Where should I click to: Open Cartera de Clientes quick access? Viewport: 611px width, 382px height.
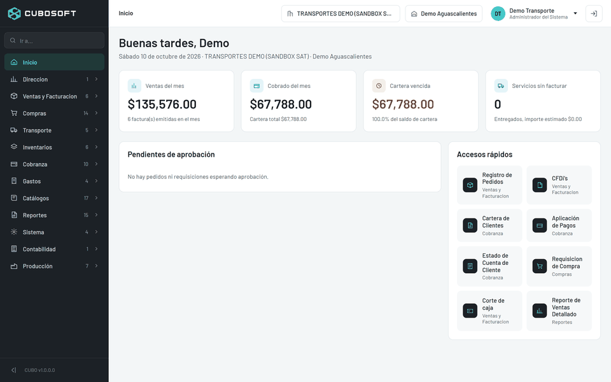(489, 225)
